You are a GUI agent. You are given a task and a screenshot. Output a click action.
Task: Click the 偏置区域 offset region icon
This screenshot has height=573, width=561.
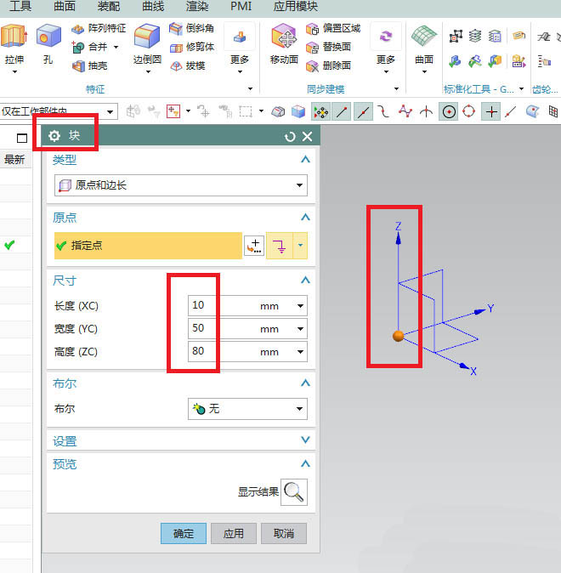tap(313, 29)
